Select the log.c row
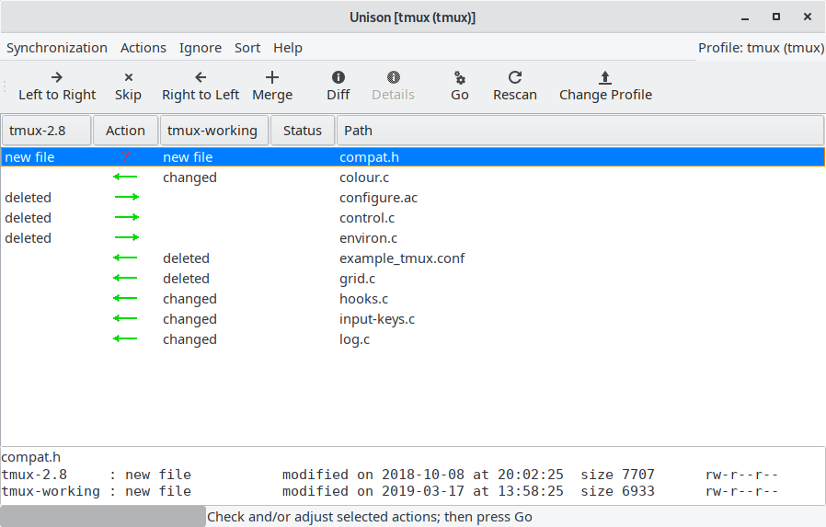Screen dimensions: 826x527 [x=413, y=339]
